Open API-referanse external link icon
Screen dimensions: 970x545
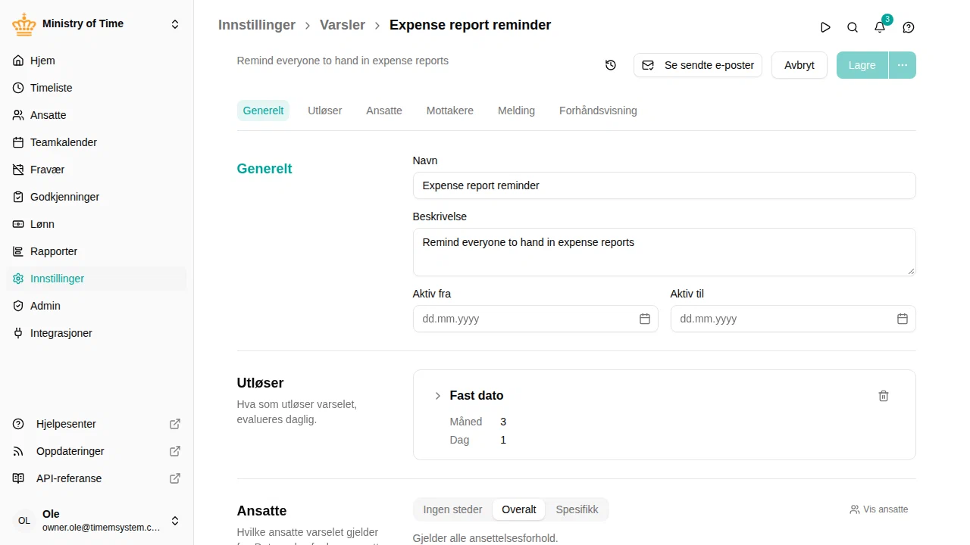[175, 478]
